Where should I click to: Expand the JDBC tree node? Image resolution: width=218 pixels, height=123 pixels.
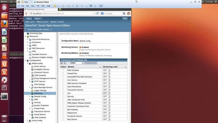click(x=28, y=45)
